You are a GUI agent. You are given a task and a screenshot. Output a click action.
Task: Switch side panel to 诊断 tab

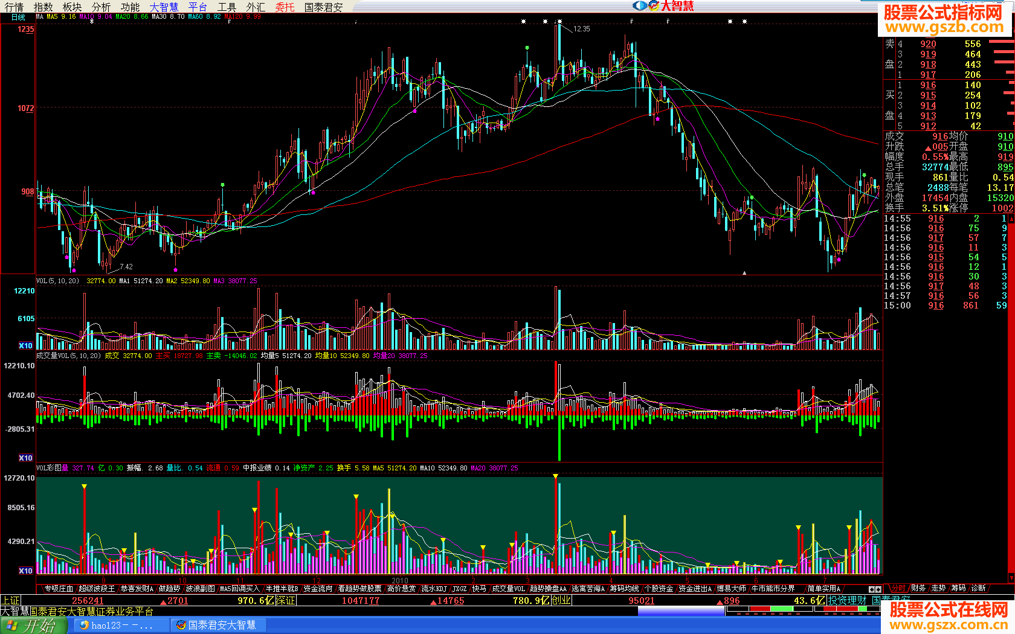pyautogui.click(x=978, y=588)
